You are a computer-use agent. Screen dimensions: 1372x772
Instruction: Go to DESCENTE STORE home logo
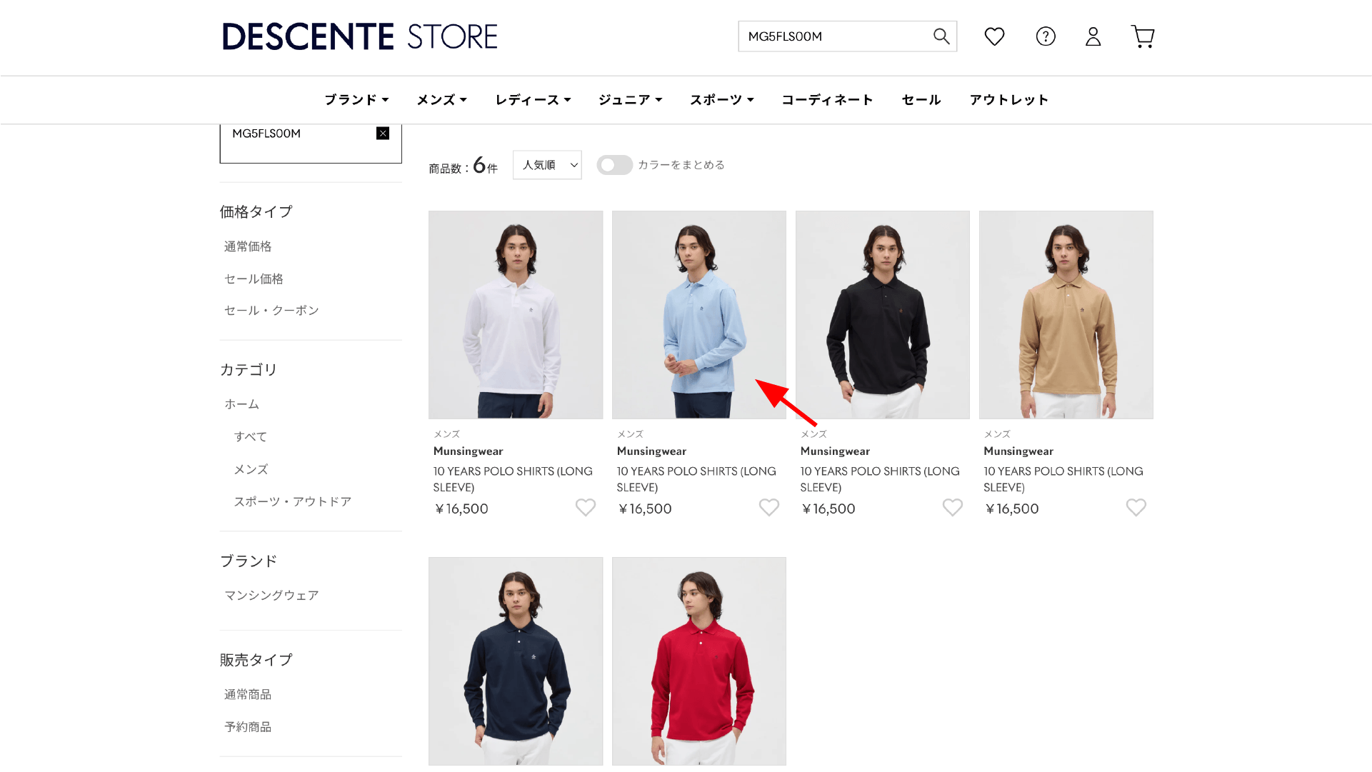point(360,36)
